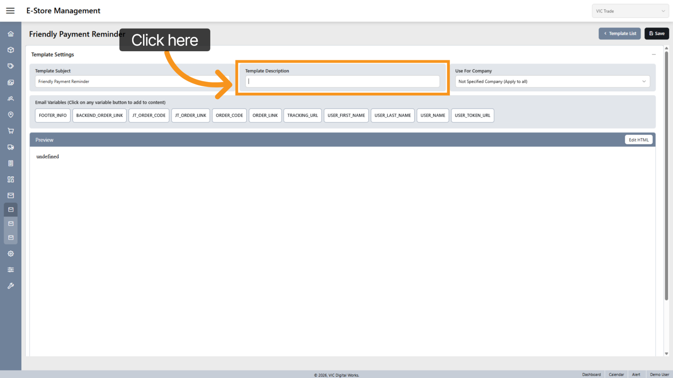673x378 pixels.
Task: Click the image gallery icon in sidebar
Action: coord(10,82)
